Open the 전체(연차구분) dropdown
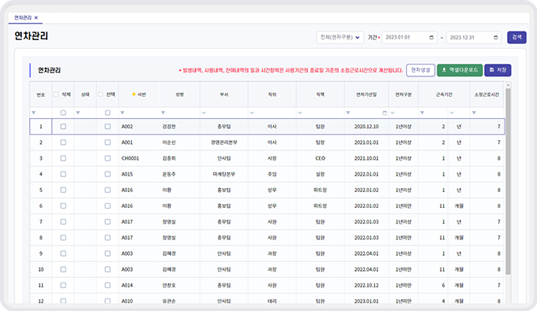 (340, 38)
